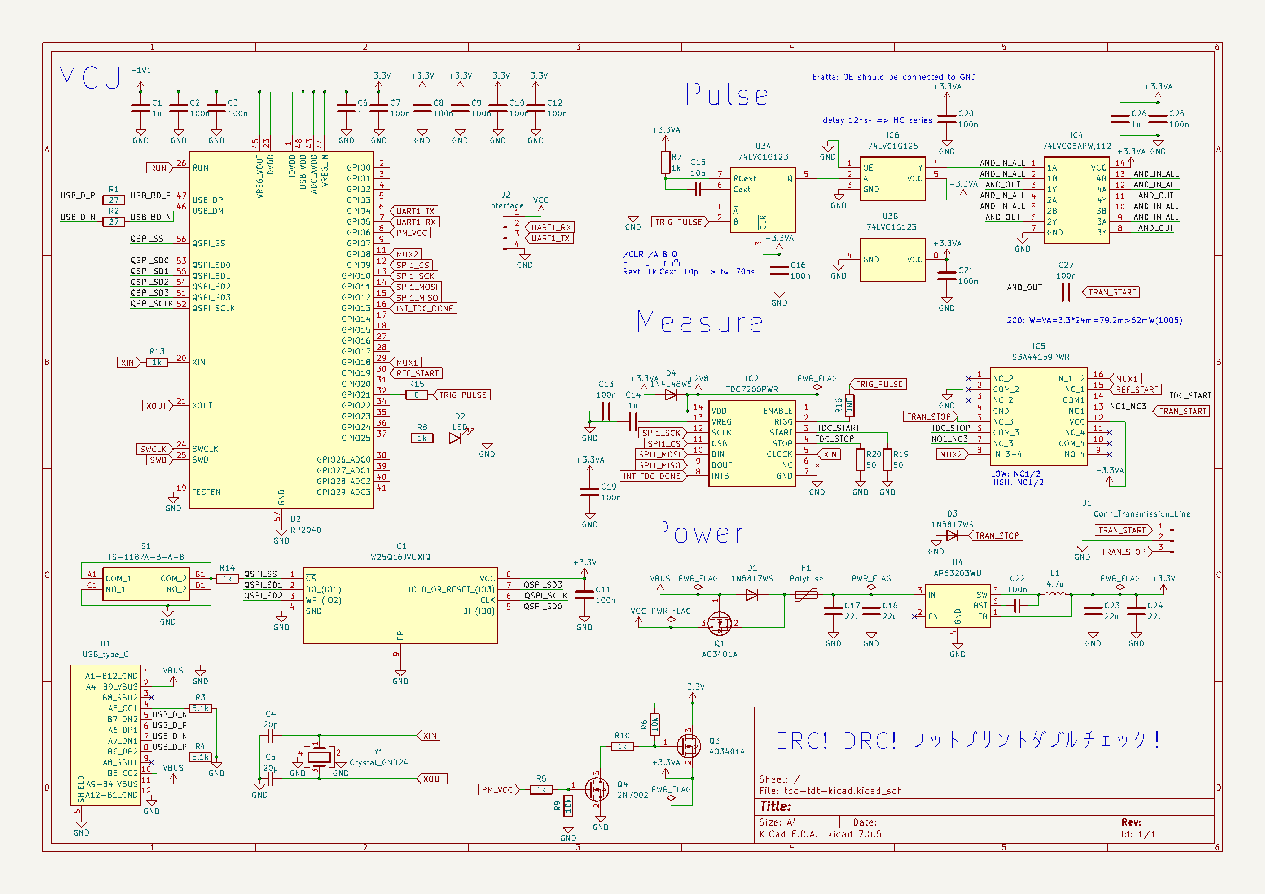Click the Y1 crystal symbol
Screen dimensions: 1265x894
(x=319, y=757)
